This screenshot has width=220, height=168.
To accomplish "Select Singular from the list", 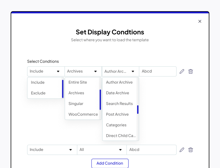I will pyautogui.click(x=76, y=104).
